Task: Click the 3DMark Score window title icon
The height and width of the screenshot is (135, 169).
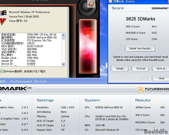Action: click(110, 1)
